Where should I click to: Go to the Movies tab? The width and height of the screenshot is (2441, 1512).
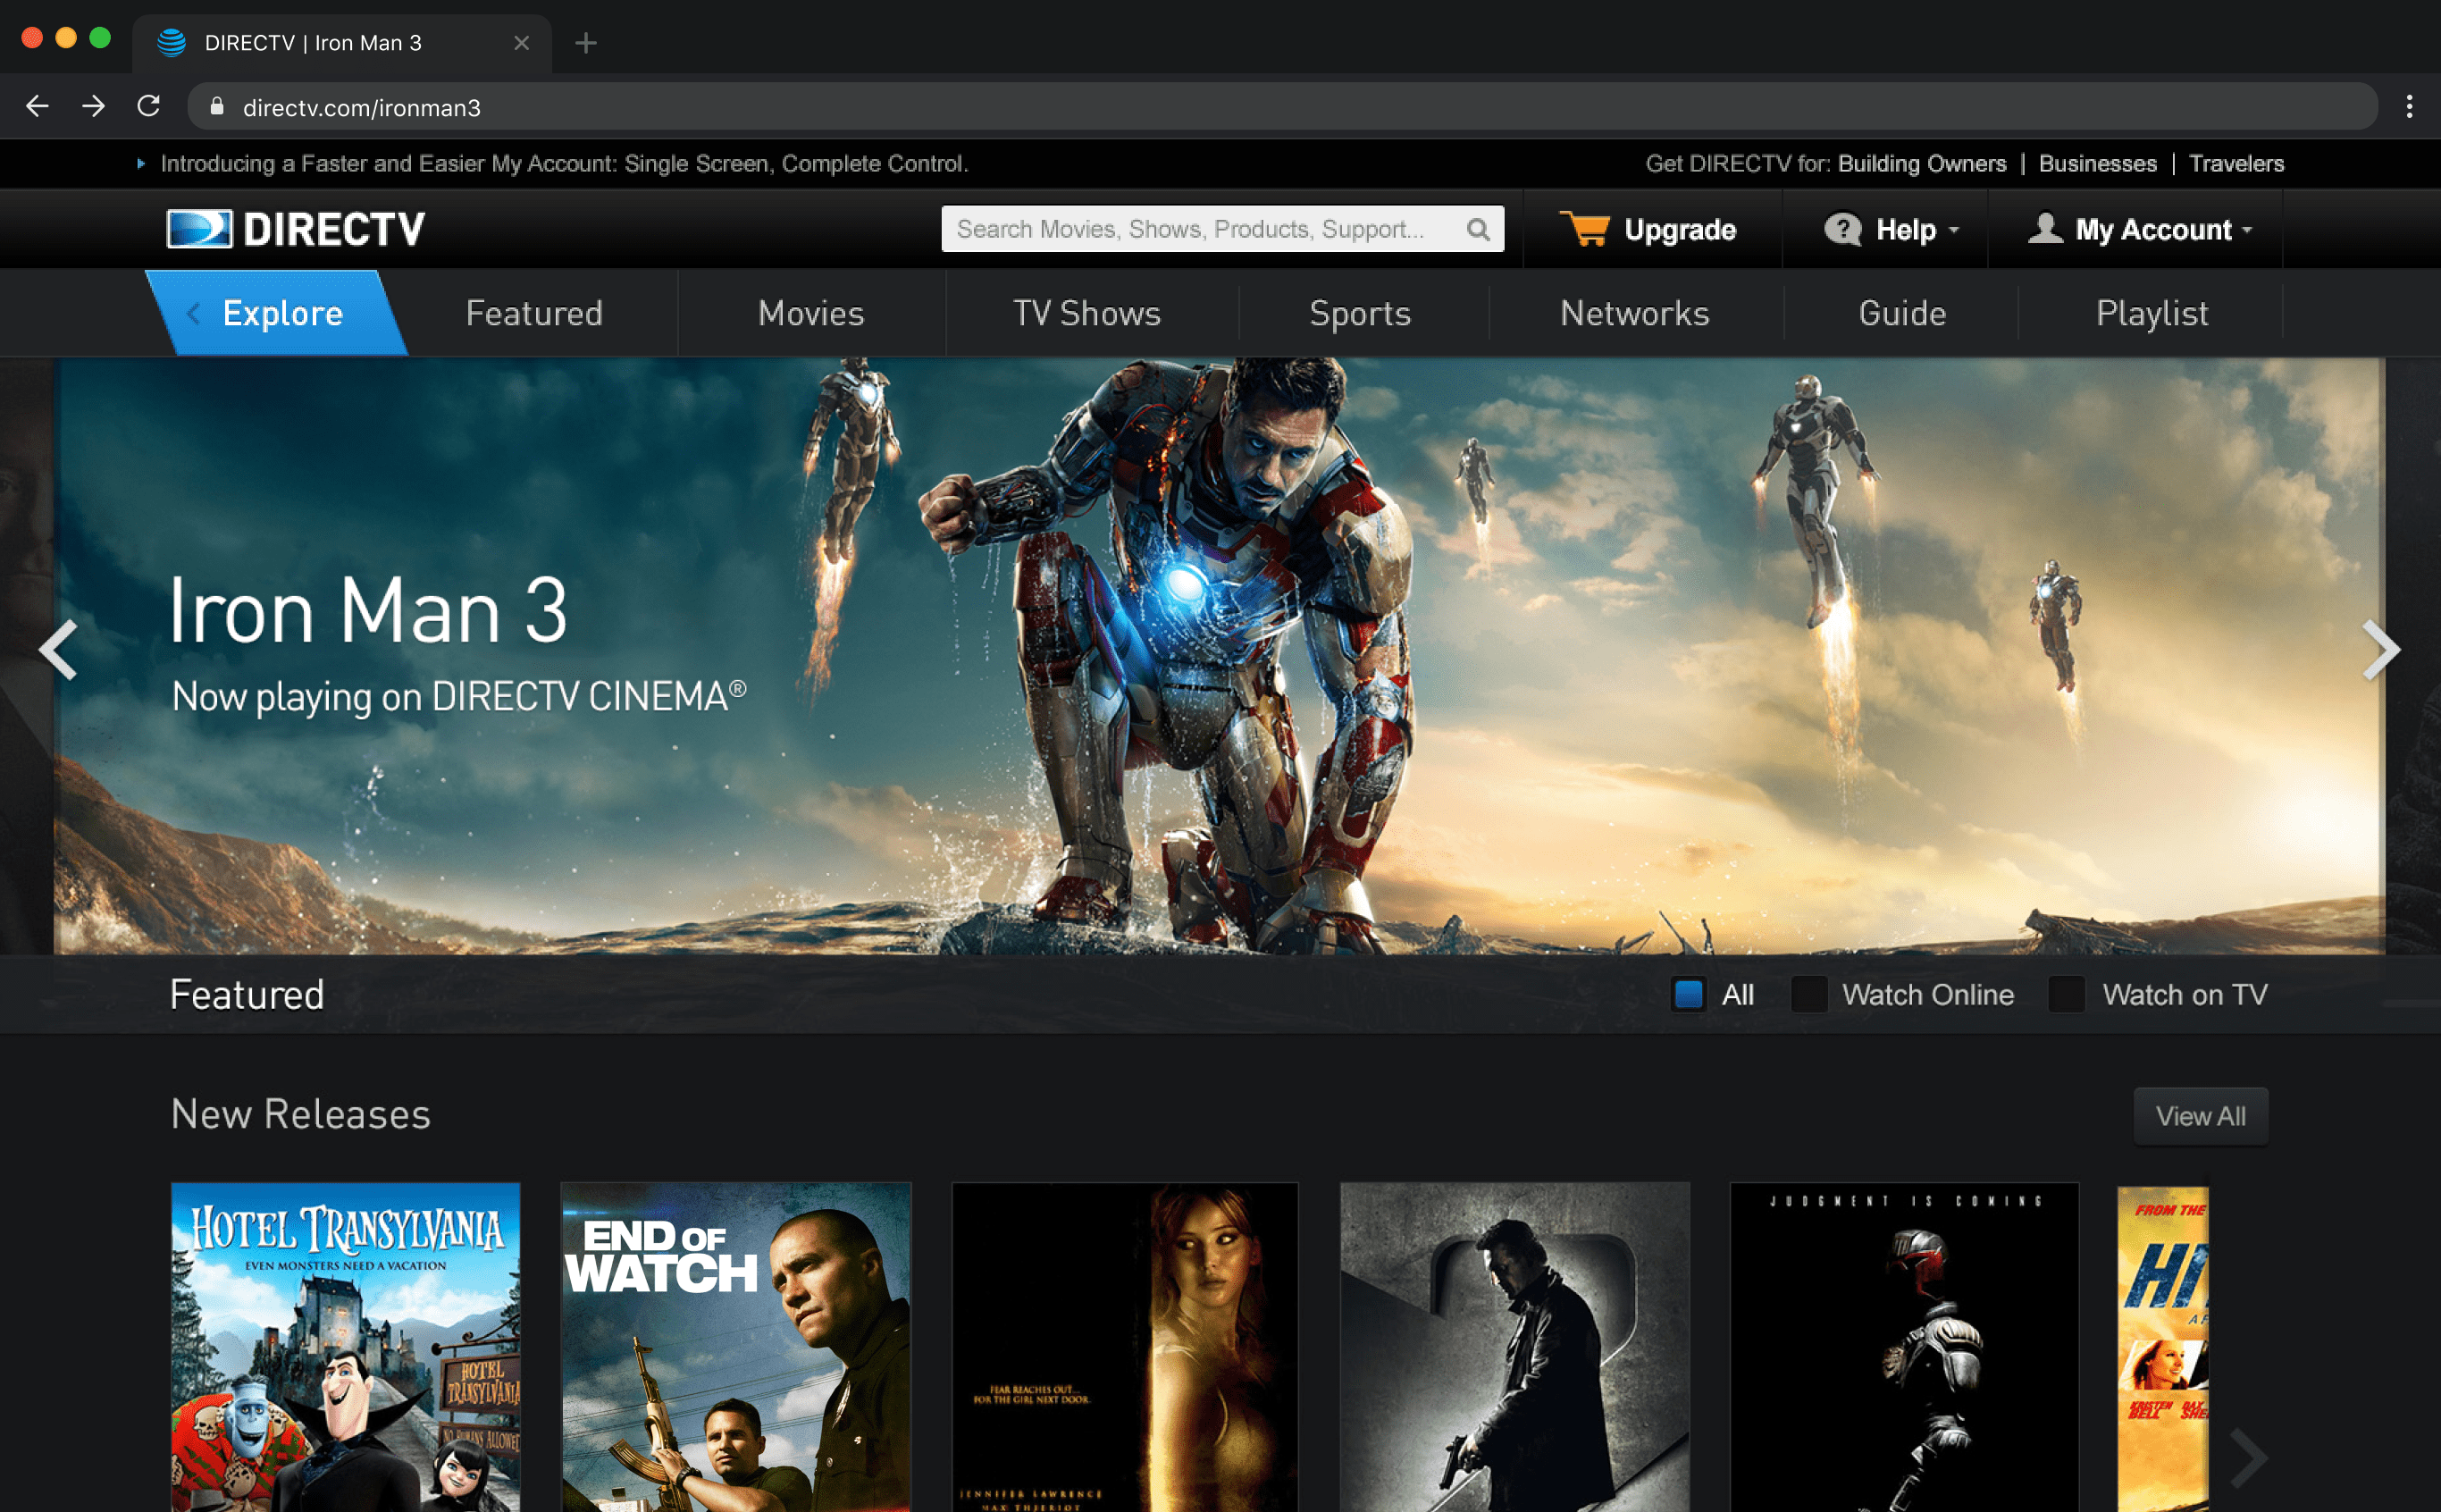tap(810, 313)
